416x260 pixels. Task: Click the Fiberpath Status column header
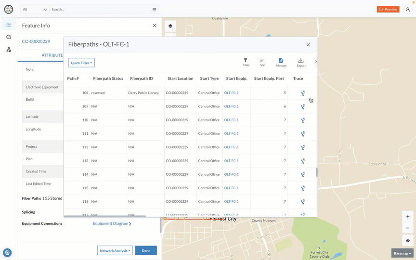108,78
